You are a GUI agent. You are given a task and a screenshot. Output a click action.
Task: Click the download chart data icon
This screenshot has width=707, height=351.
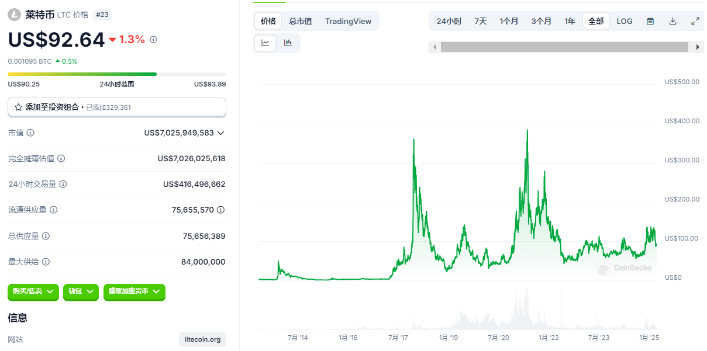tap(672, 21)
